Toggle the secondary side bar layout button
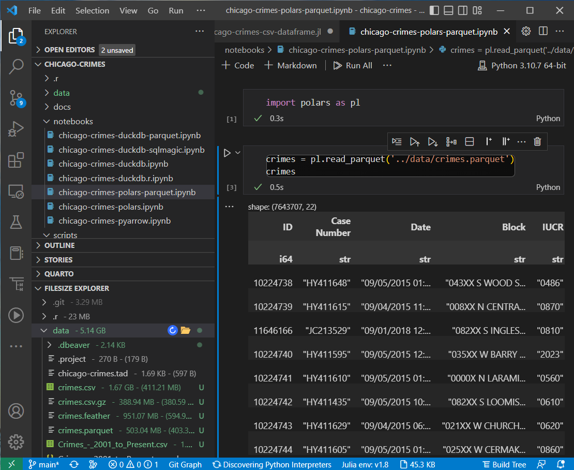 pyautogui.click(x=463, y=10)
